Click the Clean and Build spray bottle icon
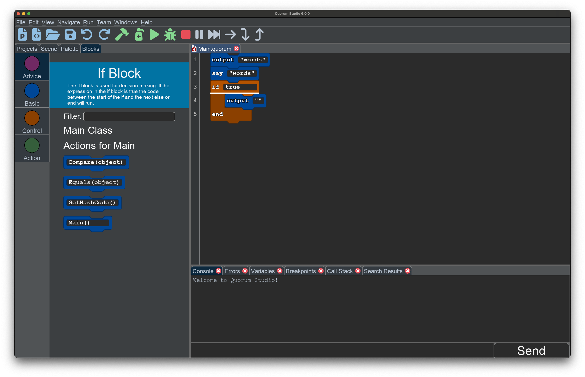 [139, 34]
